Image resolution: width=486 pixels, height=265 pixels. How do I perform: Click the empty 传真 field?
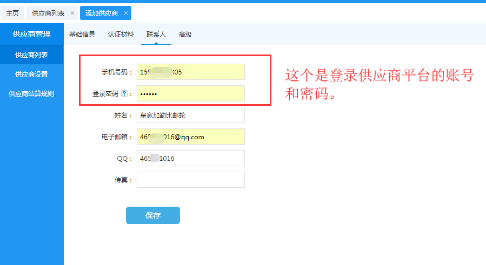click(190, 180)
